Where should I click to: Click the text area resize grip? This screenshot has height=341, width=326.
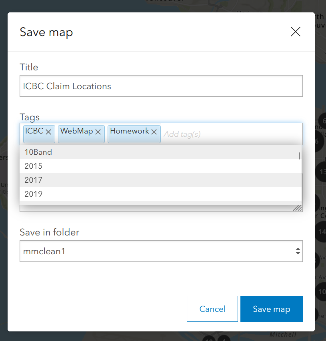pyautogui.click(x=297, y=208)
